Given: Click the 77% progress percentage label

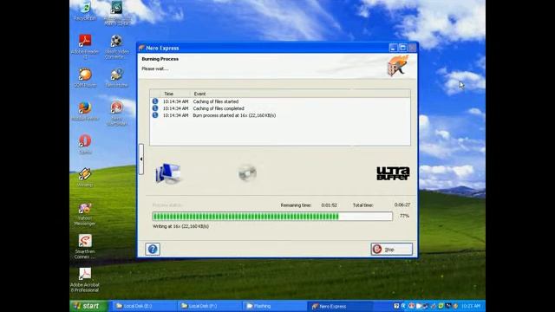Looking at the screenshot, I should pos(404,216).
